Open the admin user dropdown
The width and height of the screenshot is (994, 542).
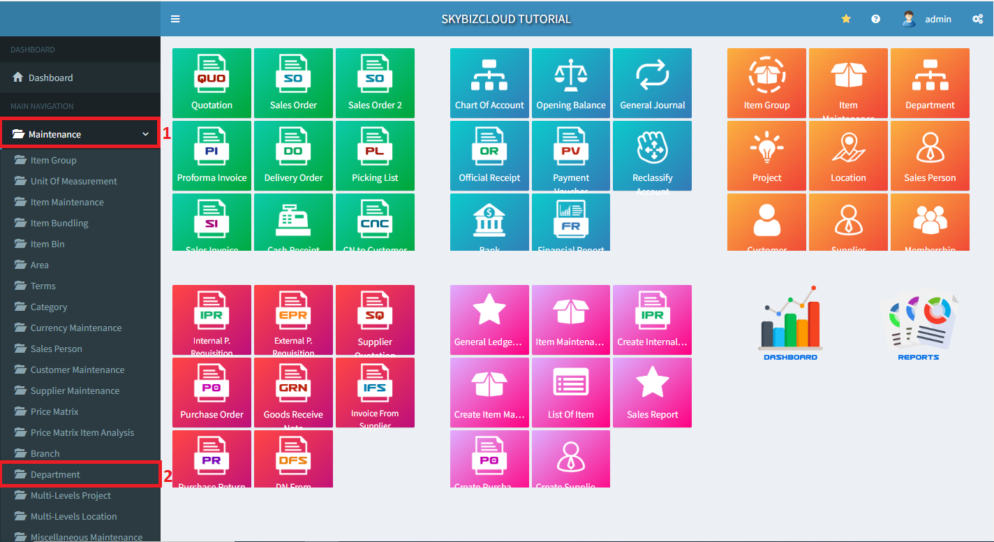[927, 19]
